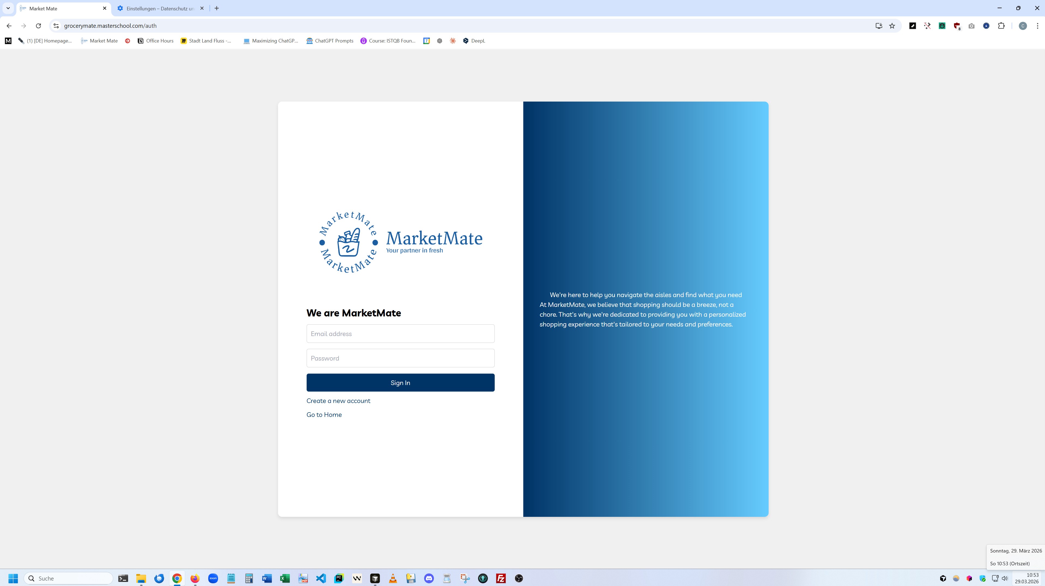Click into the Password field
This screenshot has height=586, width=1045.
400,358
